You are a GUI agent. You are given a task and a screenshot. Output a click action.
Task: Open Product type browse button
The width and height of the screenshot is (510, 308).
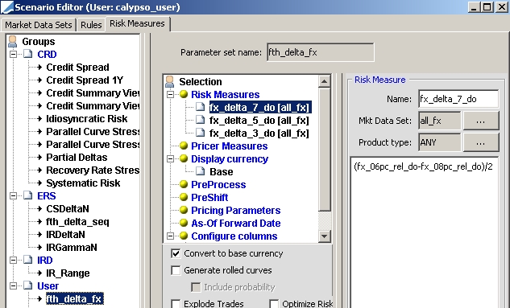click(481, 142)
